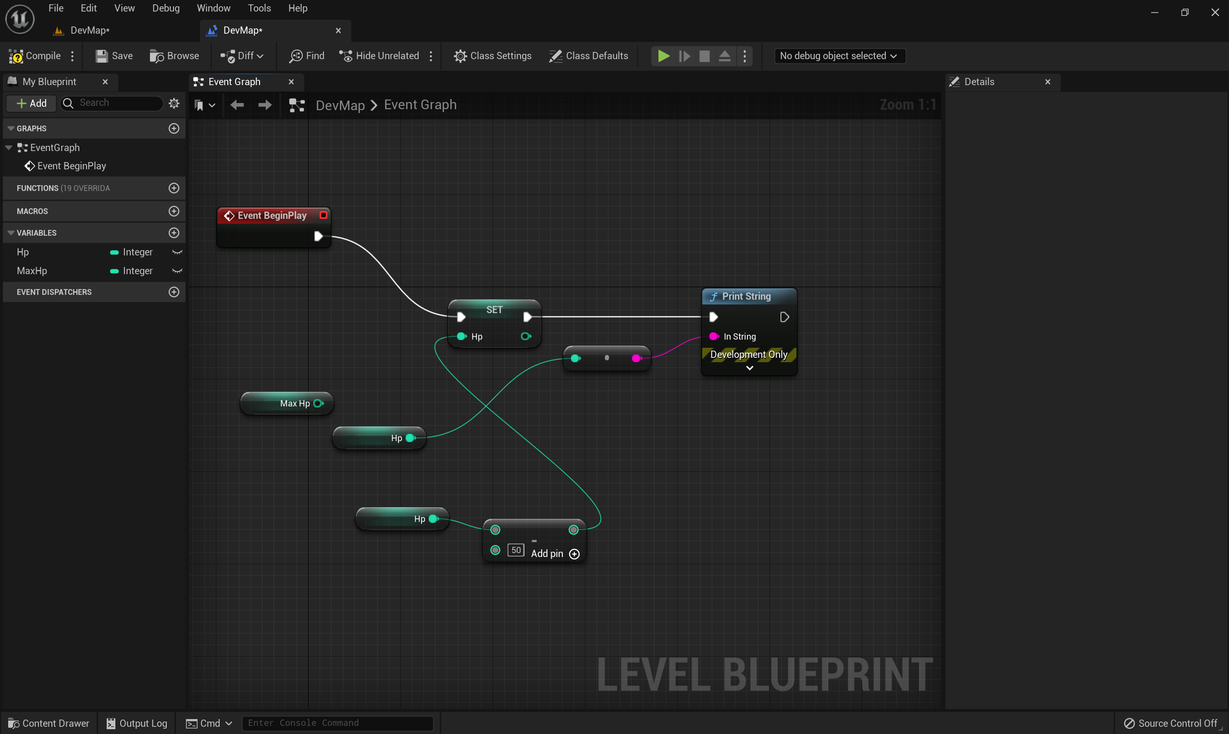Click the Compile blueprint icon
This screenshot has width=1229, height=734.
(x=16, y=56)
